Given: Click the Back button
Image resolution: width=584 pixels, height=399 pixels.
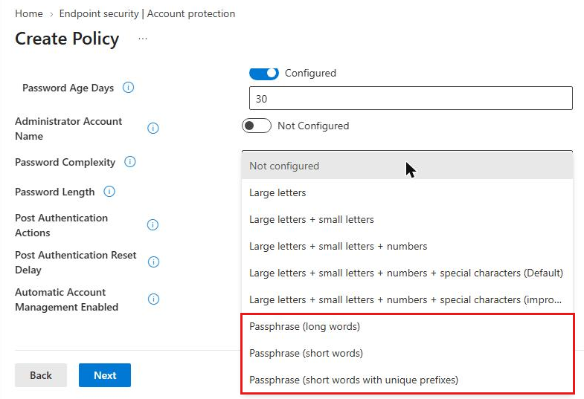Looking at the screenshot, I should [41, 375].
